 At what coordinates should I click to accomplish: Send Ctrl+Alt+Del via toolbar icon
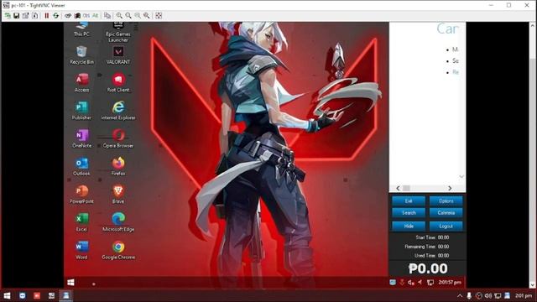click(x=68, y=16)
